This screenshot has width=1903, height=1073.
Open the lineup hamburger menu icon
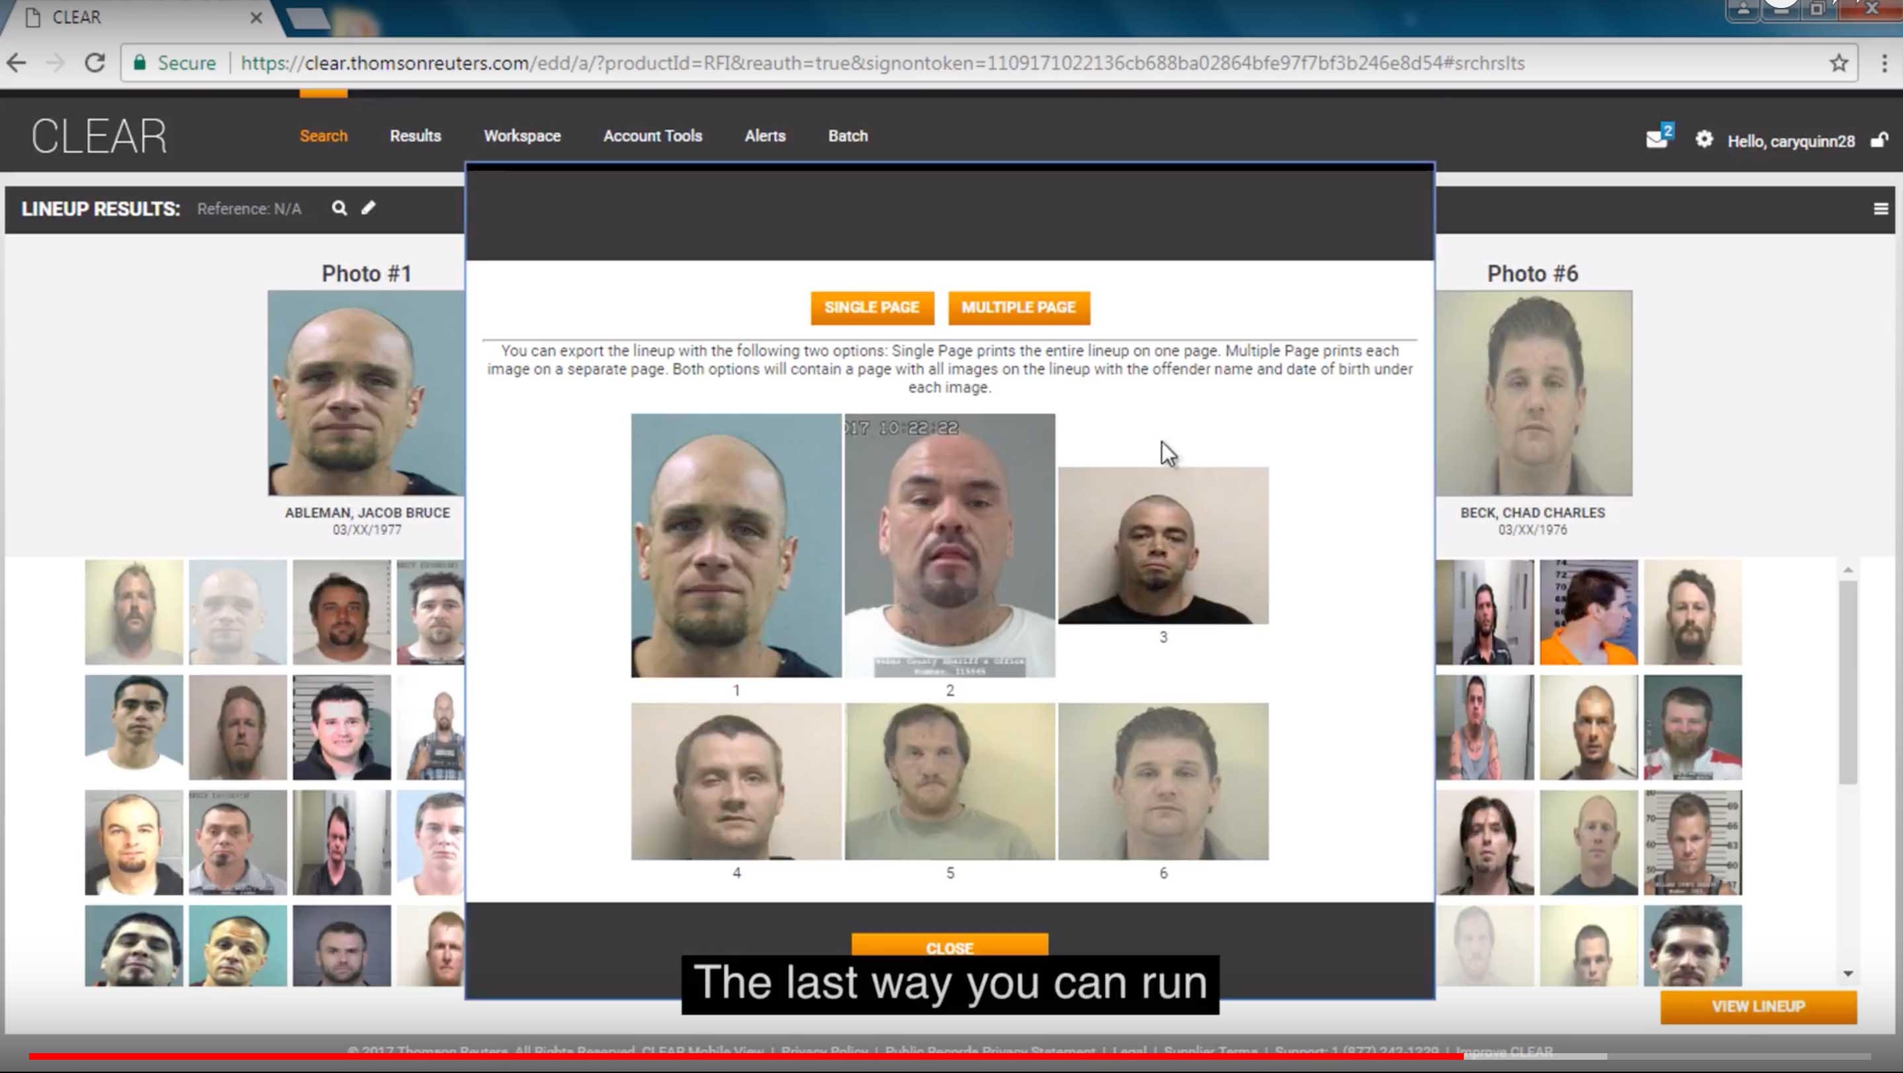click(1881, 209)
